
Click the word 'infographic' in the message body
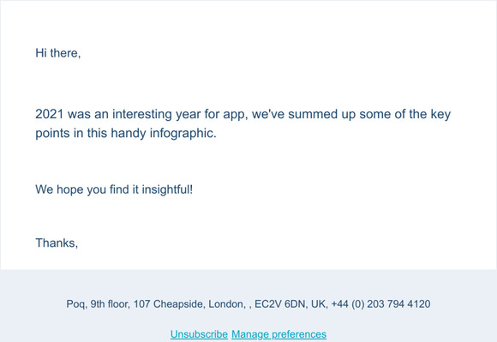click(181, 133)
